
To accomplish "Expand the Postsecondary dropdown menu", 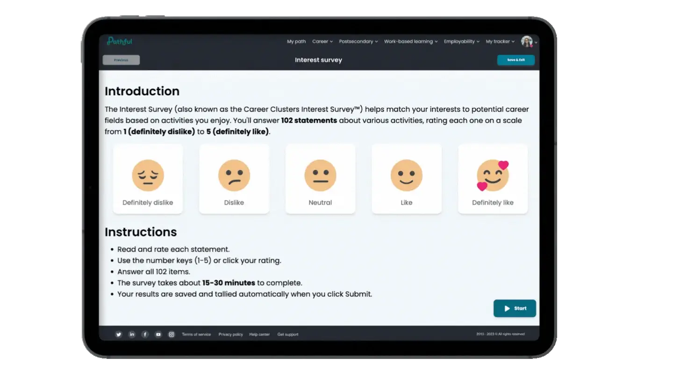I will pos(358,42).
